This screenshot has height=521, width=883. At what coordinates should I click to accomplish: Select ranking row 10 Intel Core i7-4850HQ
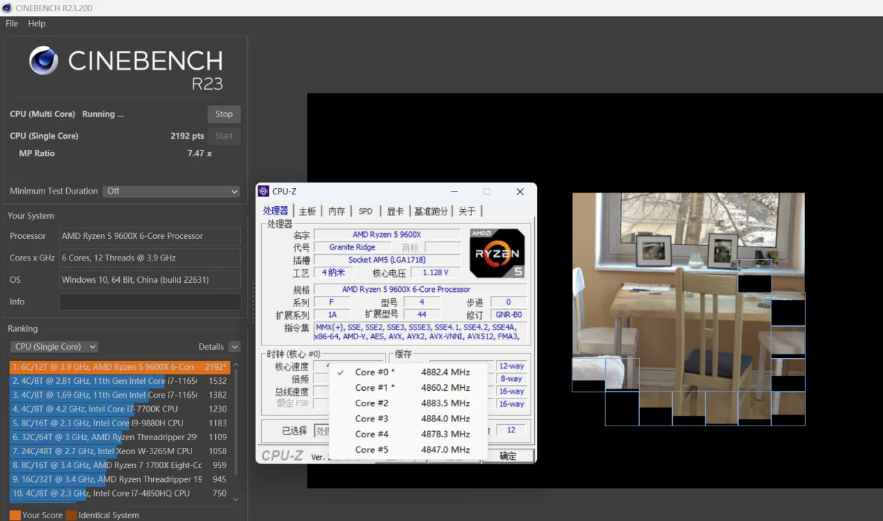[x=119, y=493]
